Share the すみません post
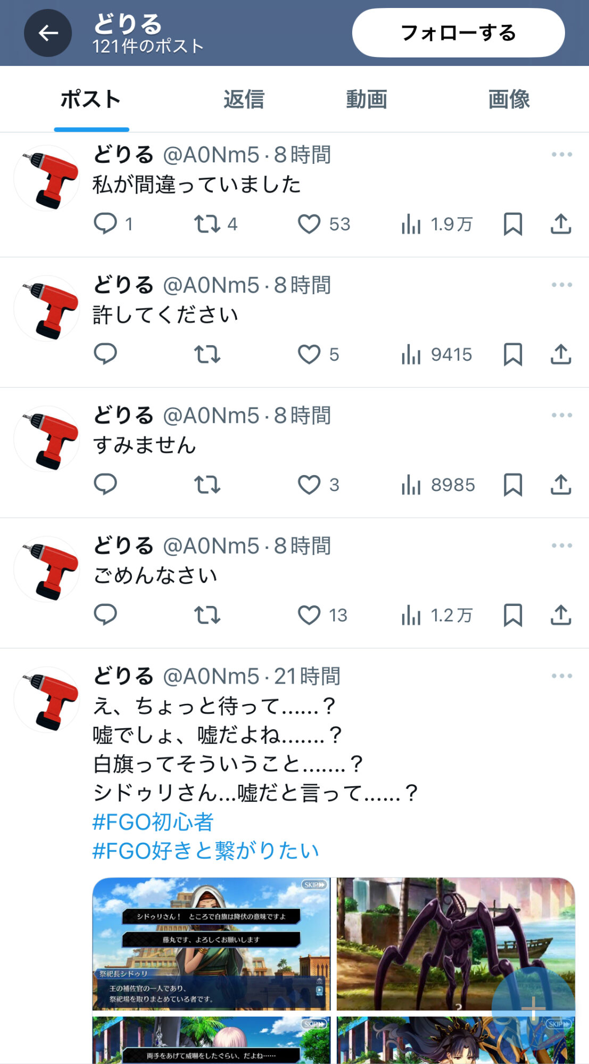Screen dimensions: 589x1064 [561, 485]
